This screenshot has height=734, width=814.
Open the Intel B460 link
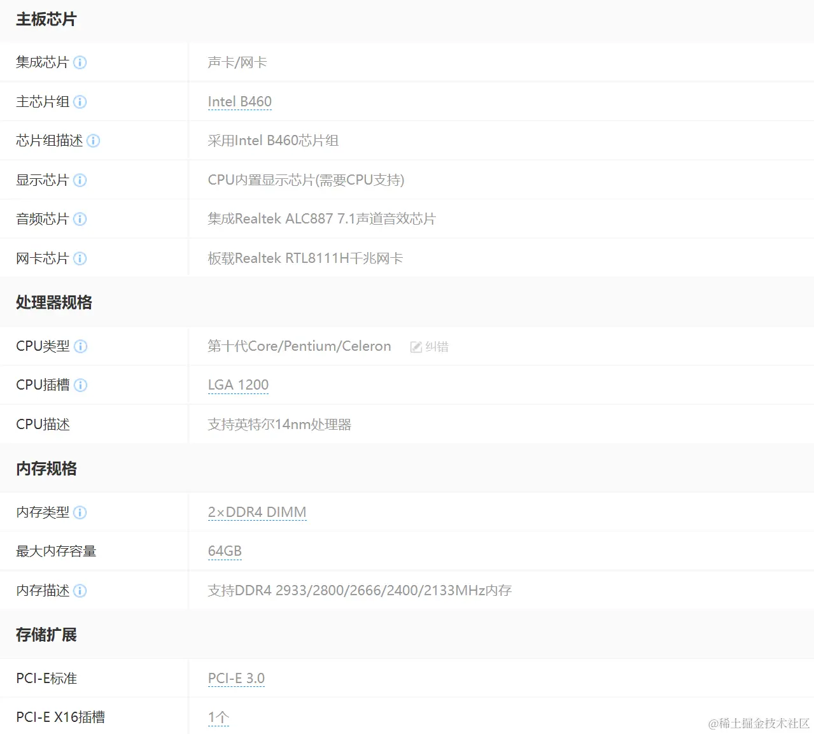(240, 102)
